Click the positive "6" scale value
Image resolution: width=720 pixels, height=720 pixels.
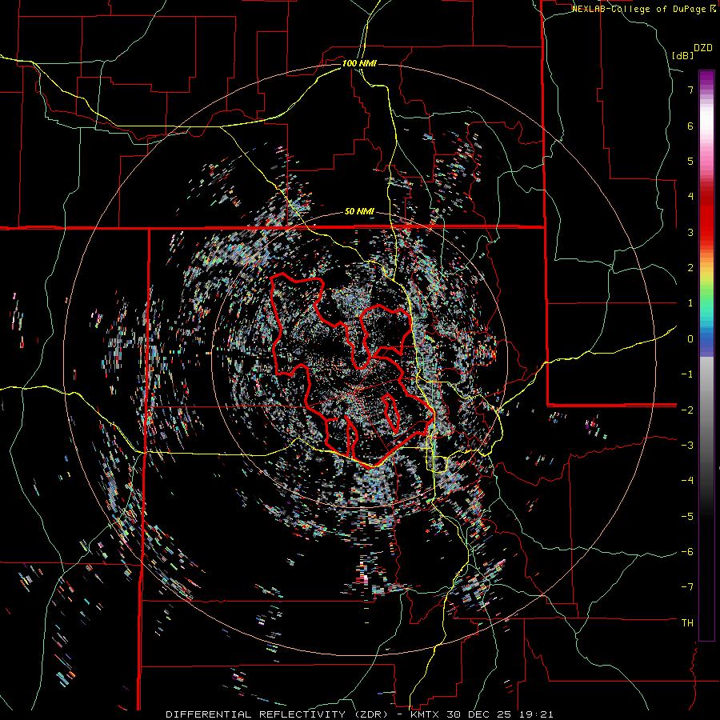pos(690,126)
